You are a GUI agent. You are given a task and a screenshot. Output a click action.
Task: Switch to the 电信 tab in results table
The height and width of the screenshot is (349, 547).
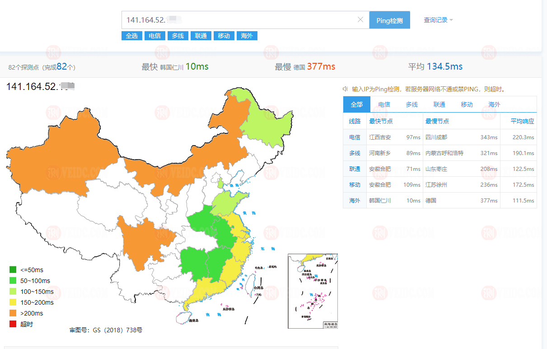[384, 104]
